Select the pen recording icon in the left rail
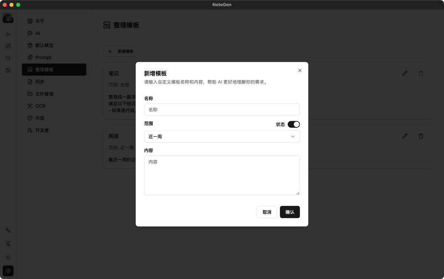This screenshot has height=279, width=444. coord(8,33)
